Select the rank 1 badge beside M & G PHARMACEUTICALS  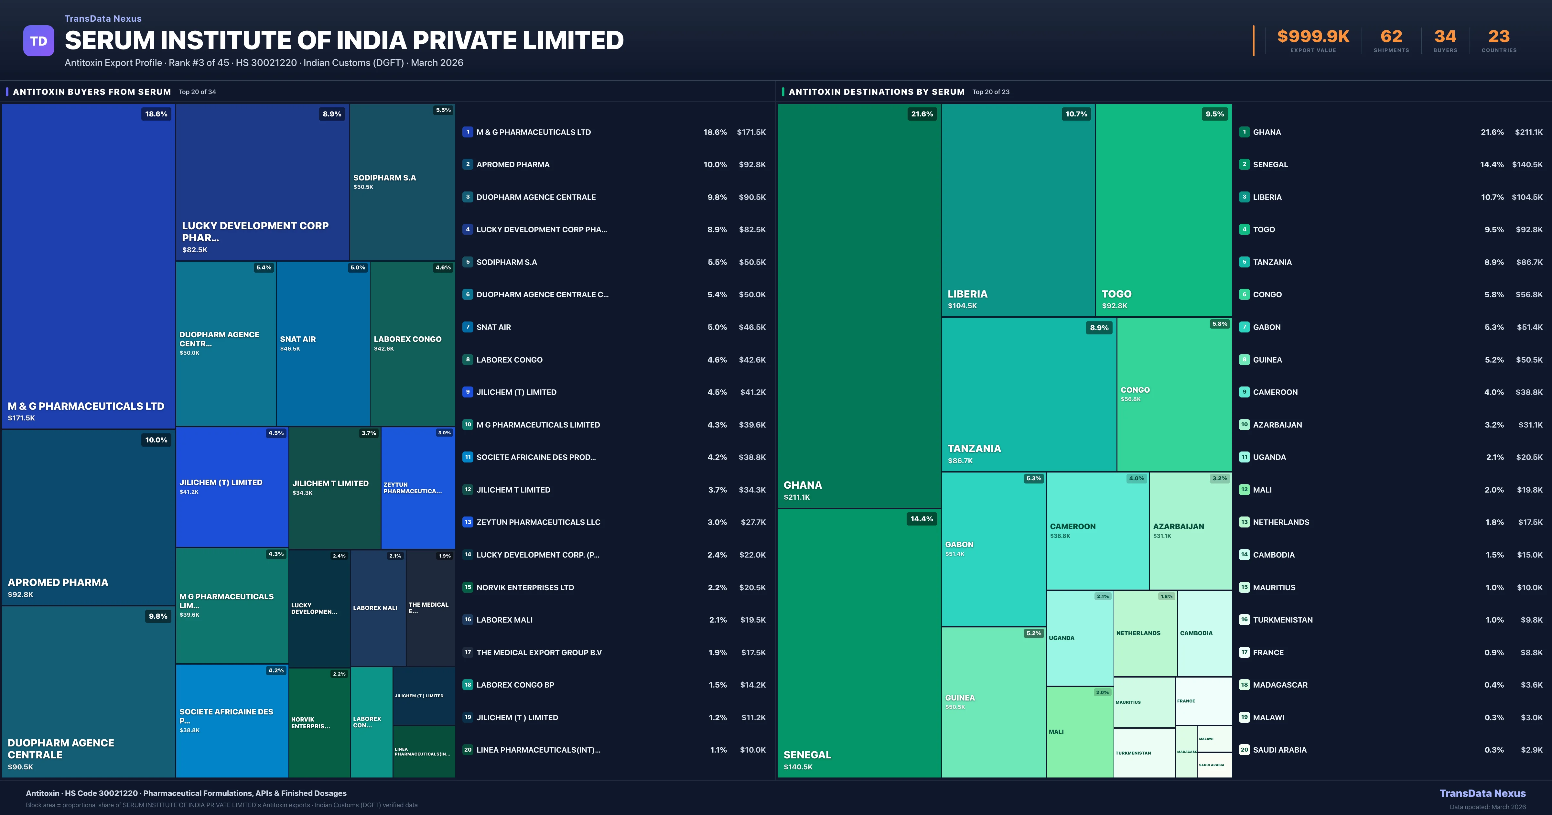click(468, 131)
